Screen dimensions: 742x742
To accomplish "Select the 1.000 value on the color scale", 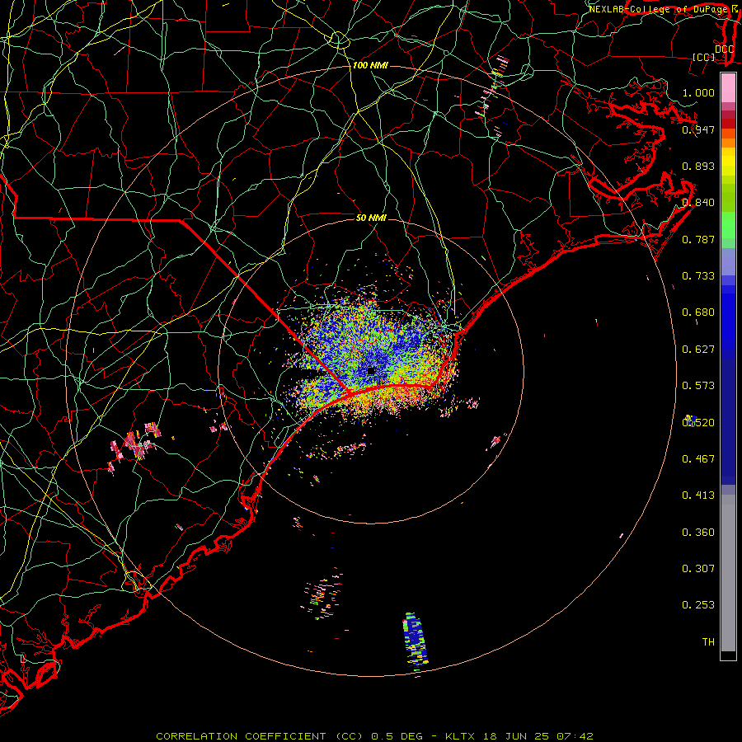I will (698, 92).
